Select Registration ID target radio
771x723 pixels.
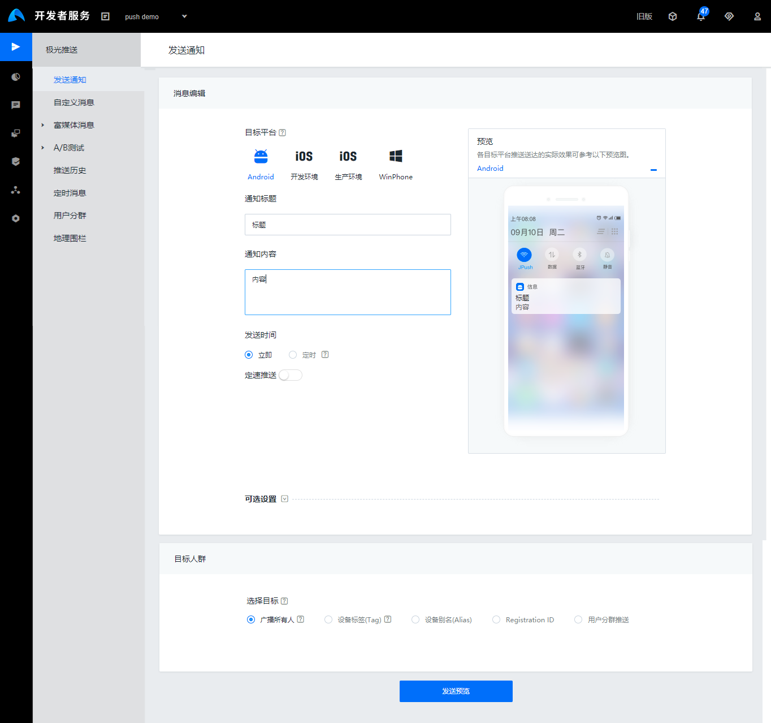(496, 619)
